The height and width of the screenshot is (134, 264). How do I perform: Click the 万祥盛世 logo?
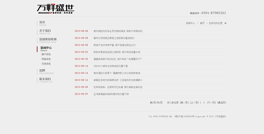55,9
